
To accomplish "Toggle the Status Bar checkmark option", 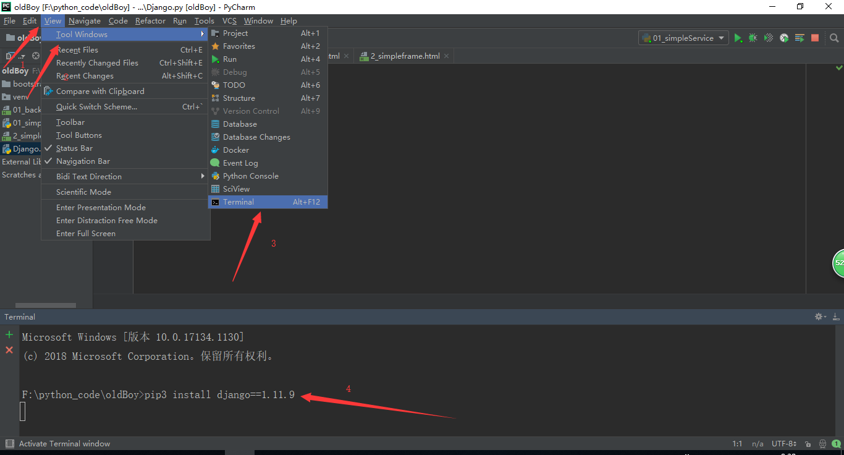I will tap(125, 148).
